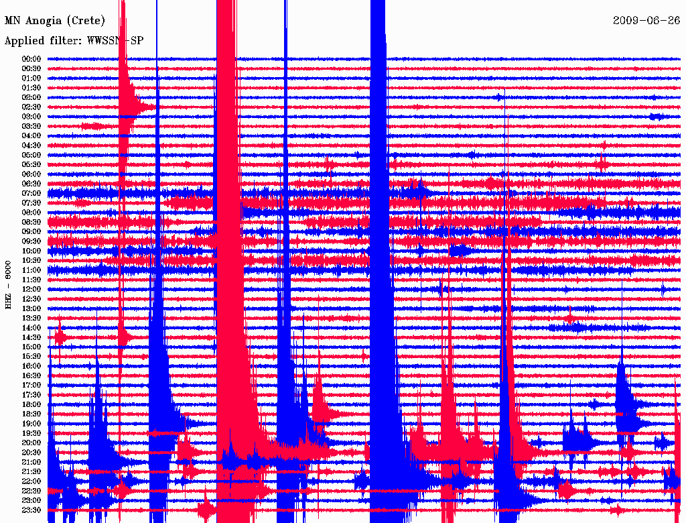Select the 04:30 time label
Viewport: 686px width, 523px height.
[31, 146]
